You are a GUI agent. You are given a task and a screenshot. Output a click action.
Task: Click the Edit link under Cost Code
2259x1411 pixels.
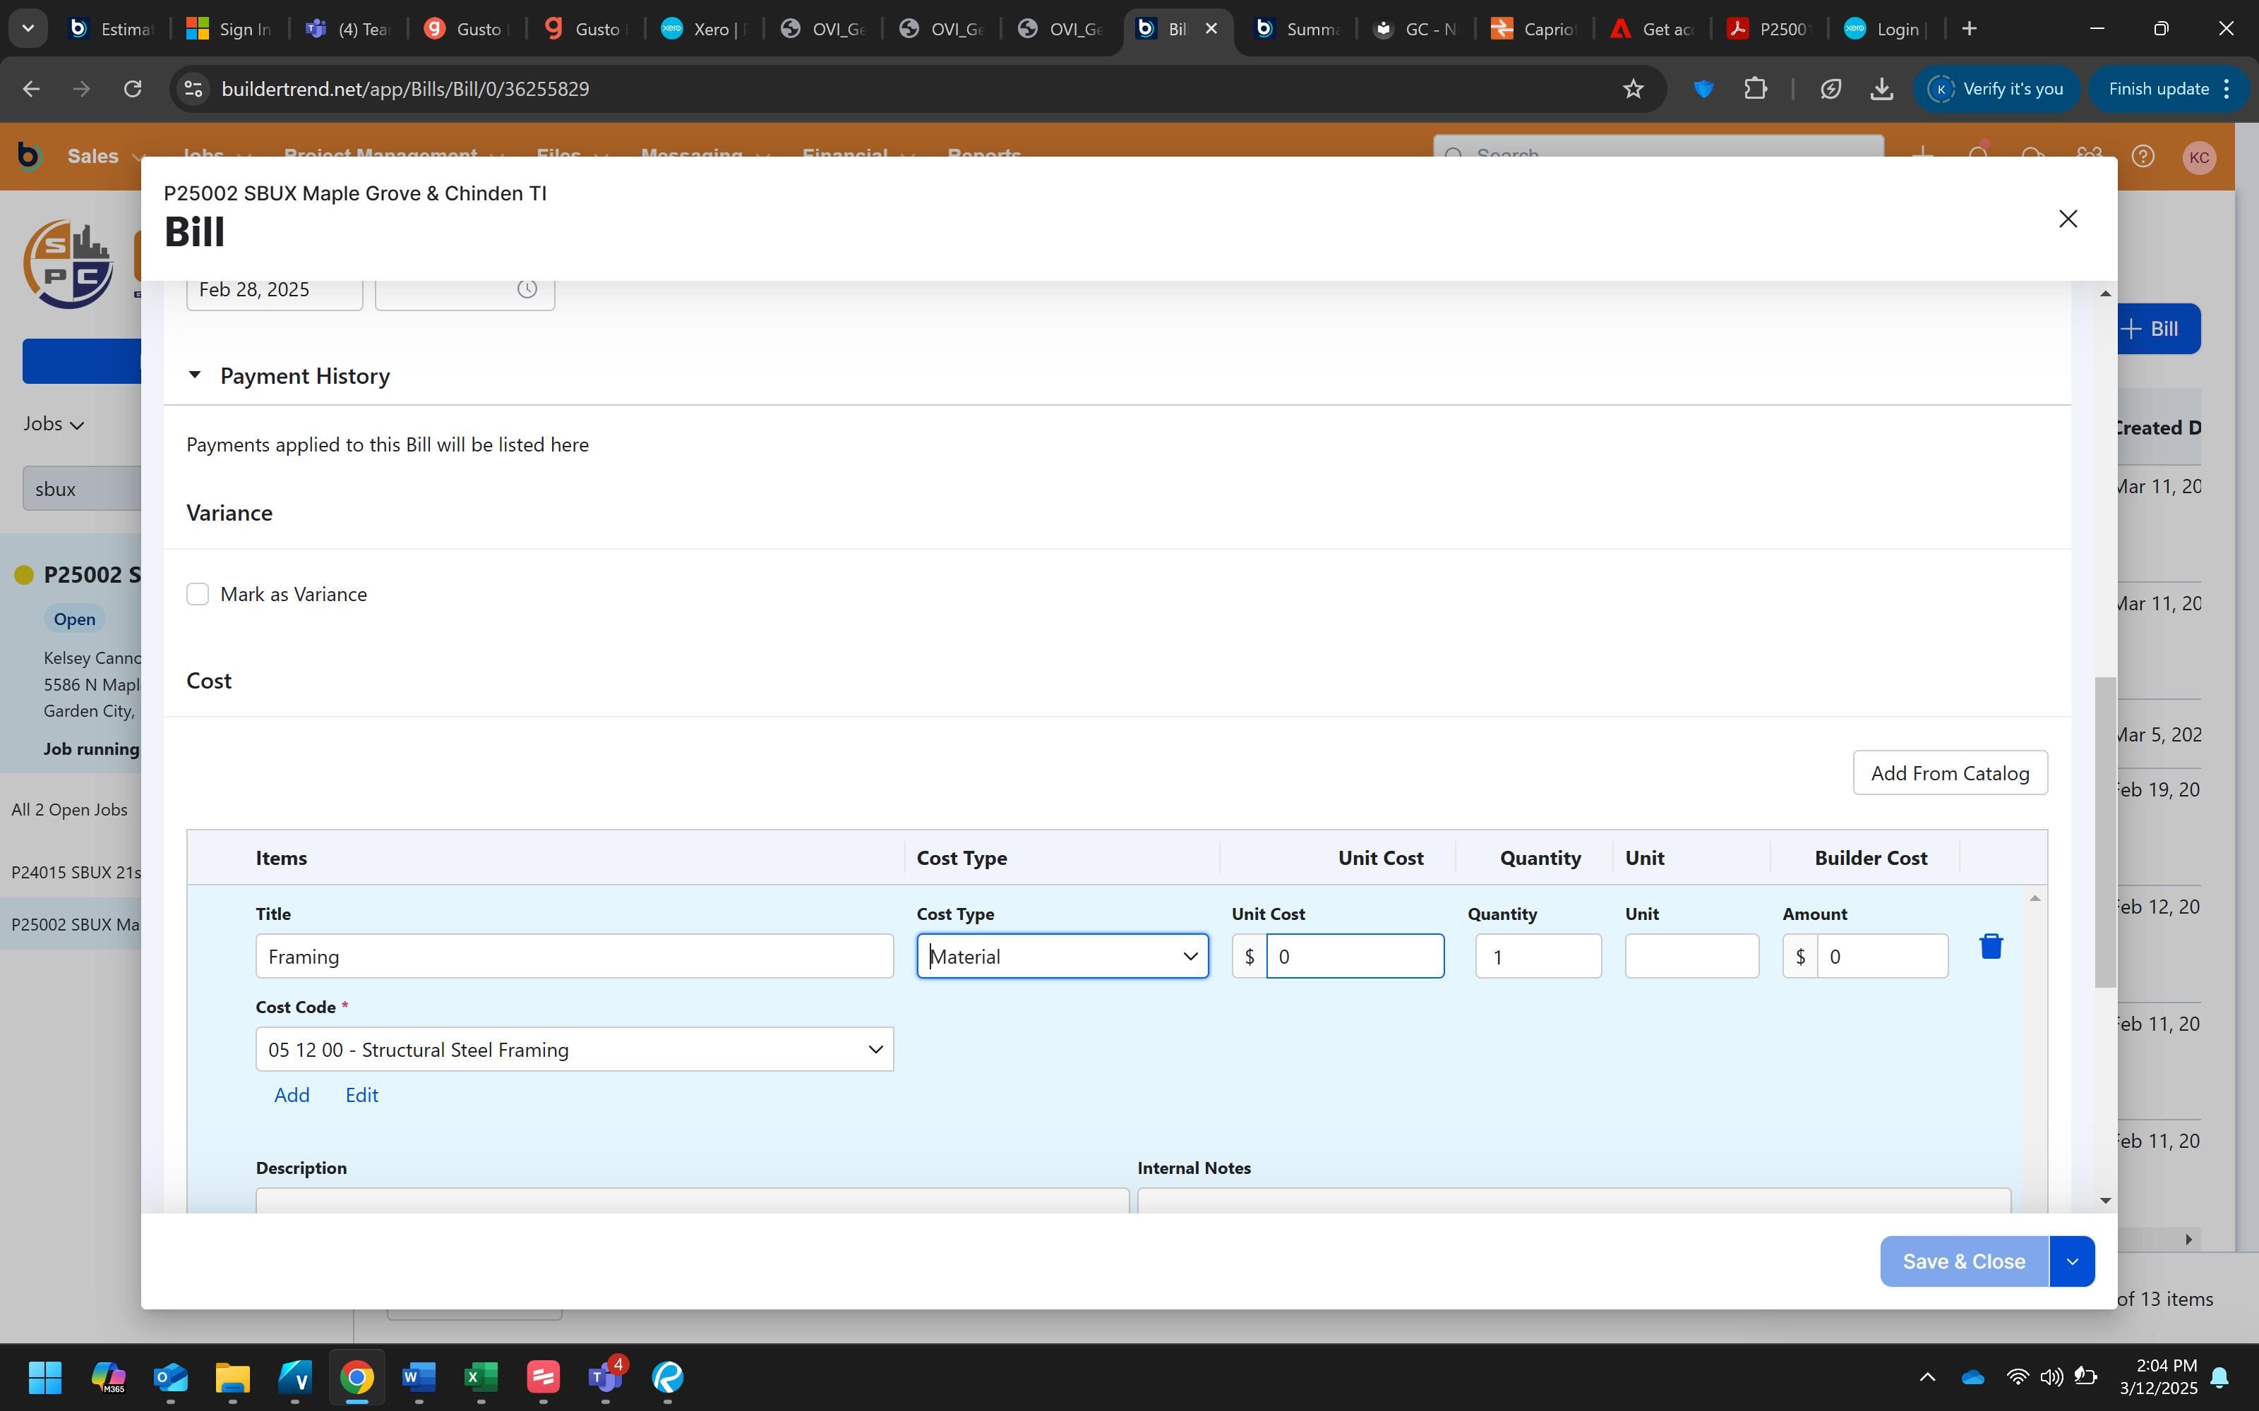361,1095
